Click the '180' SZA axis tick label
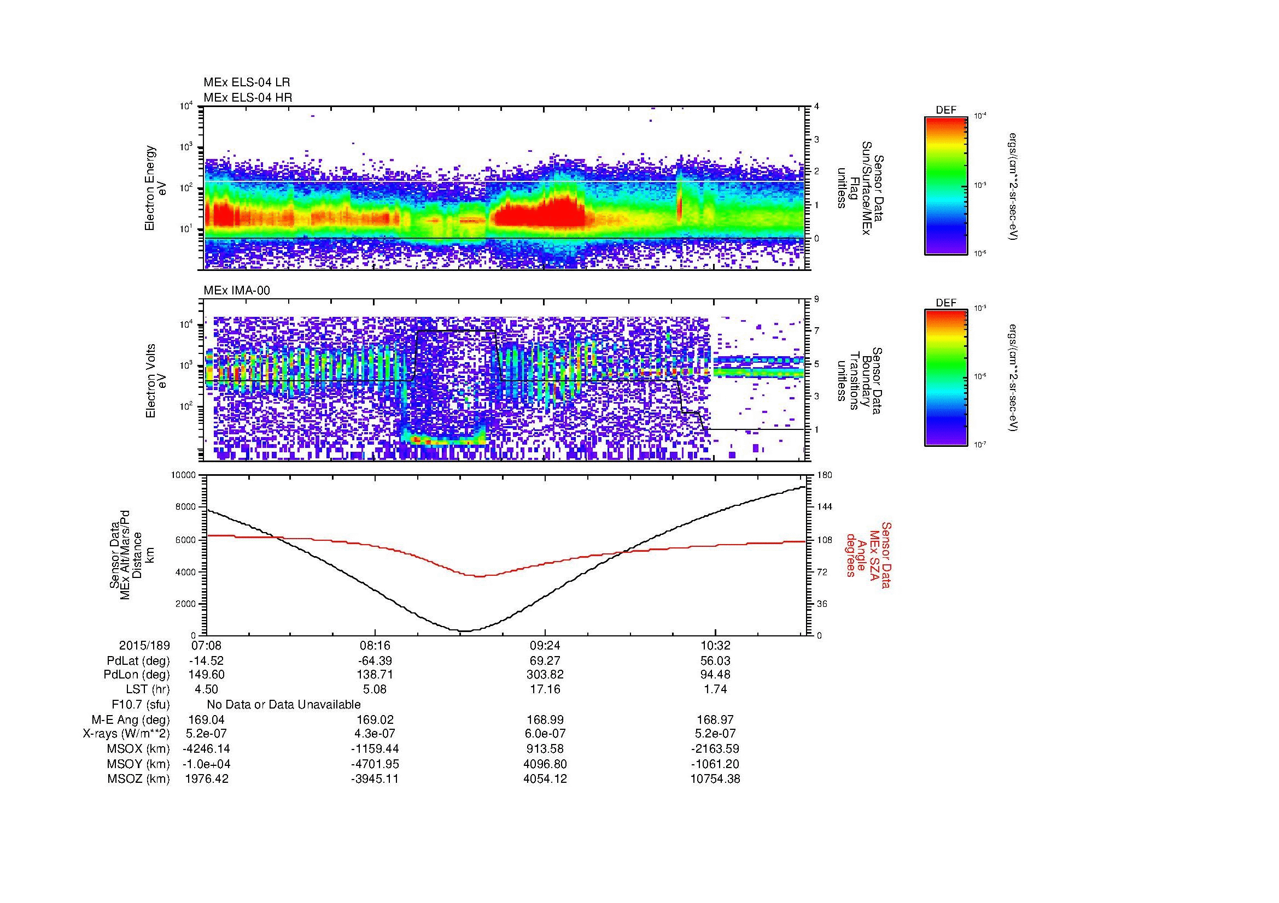The height and width of the screenshot is (903, 1279). click(824, 475)
